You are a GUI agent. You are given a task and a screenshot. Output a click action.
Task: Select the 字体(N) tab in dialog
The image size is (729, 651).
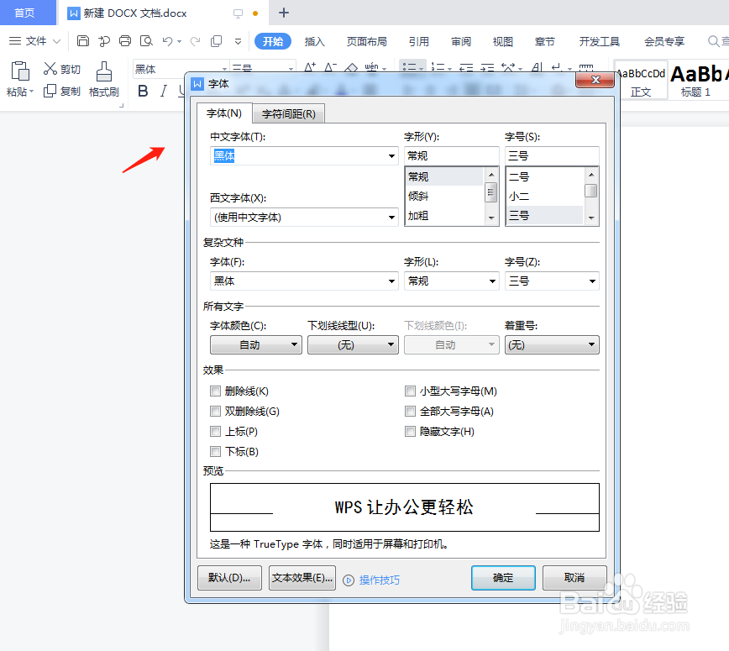224,113
